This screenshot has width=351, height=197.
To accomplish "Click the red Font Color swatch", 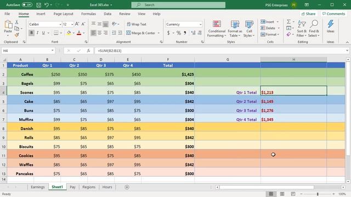I will point(79,33).
